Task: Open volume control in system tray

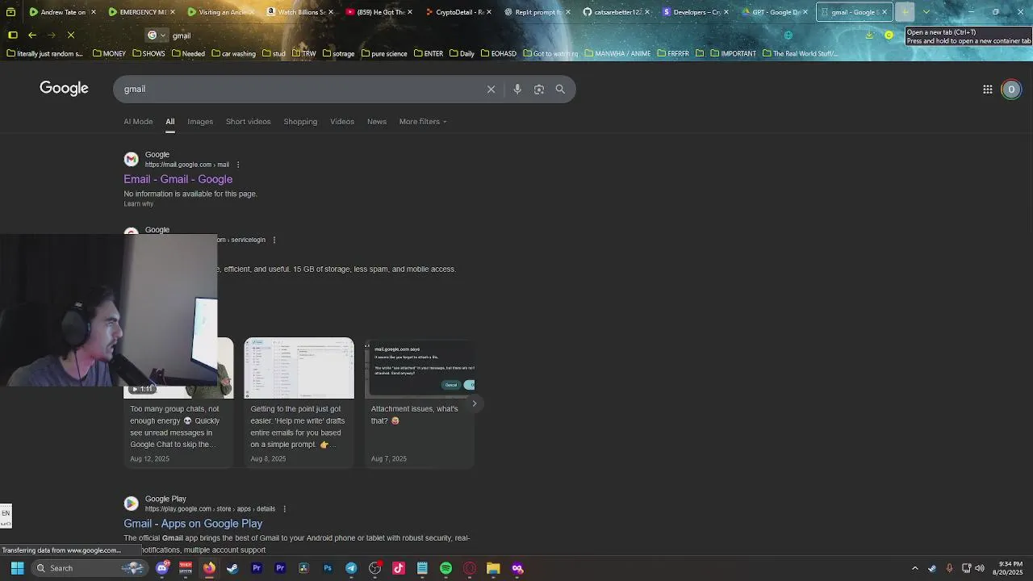Action: (x=980, y=568)
